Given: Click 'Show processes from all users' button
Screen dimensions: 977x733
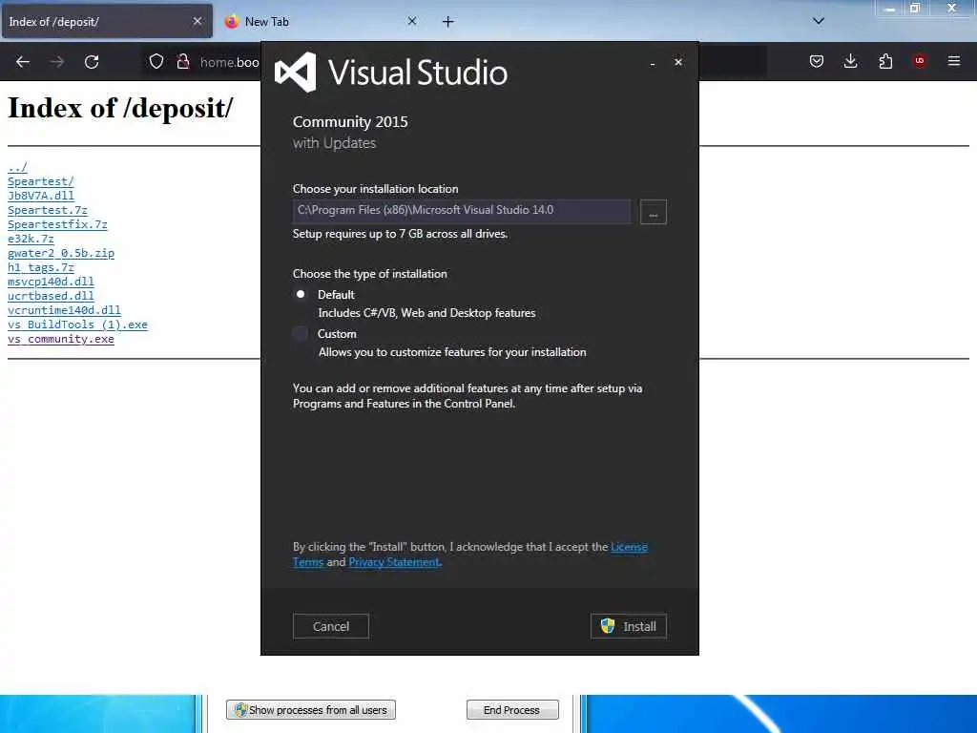Looking at the screenshot, I should pyautogui.click(x=311, y=710).
